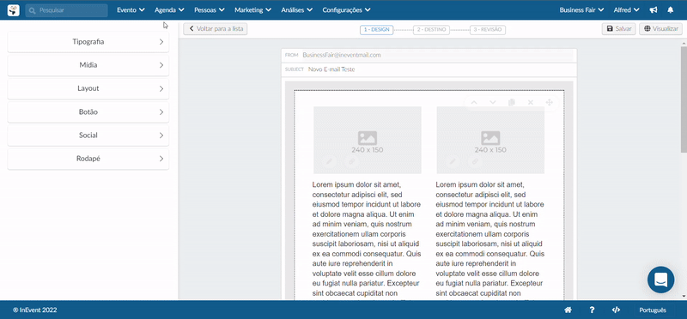Click the vertical scrollbar thumb
The image size is (687, 319).
pos(684,99)
